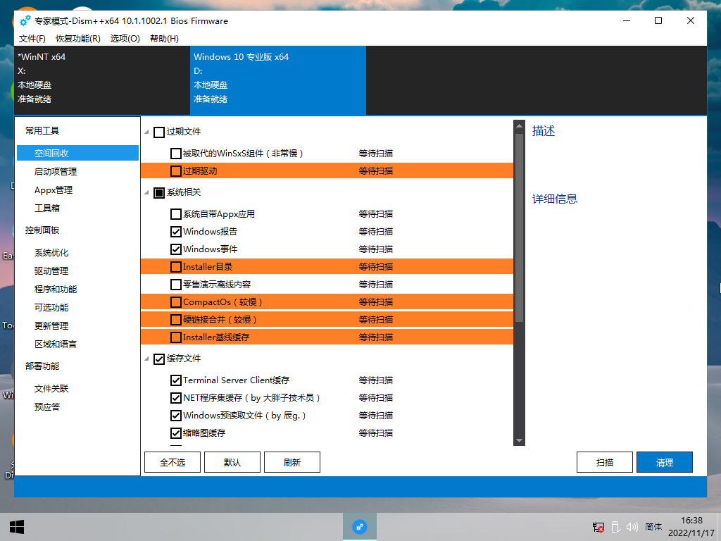Open the 帮助(H) menu
Viewport: 721px width, 541px height.
click(x=164, y=39)
